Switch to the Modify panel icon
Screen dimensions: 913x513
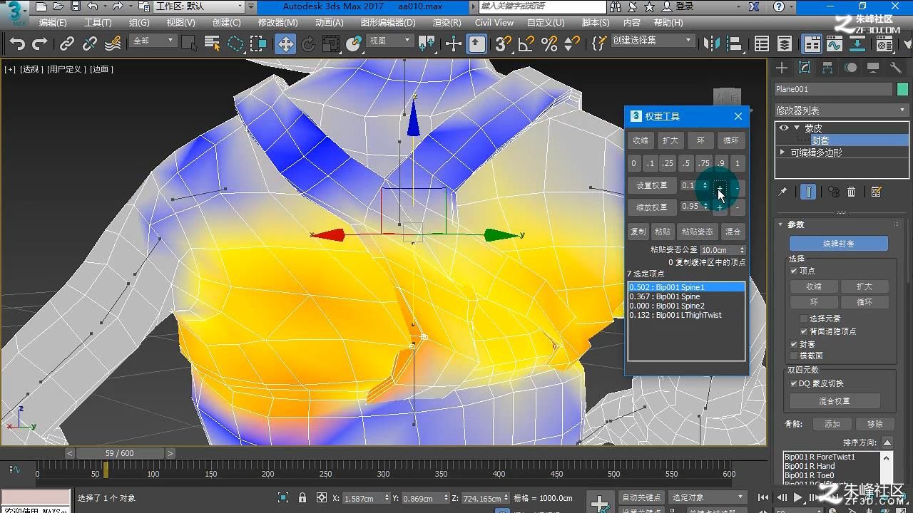point(805,68)
